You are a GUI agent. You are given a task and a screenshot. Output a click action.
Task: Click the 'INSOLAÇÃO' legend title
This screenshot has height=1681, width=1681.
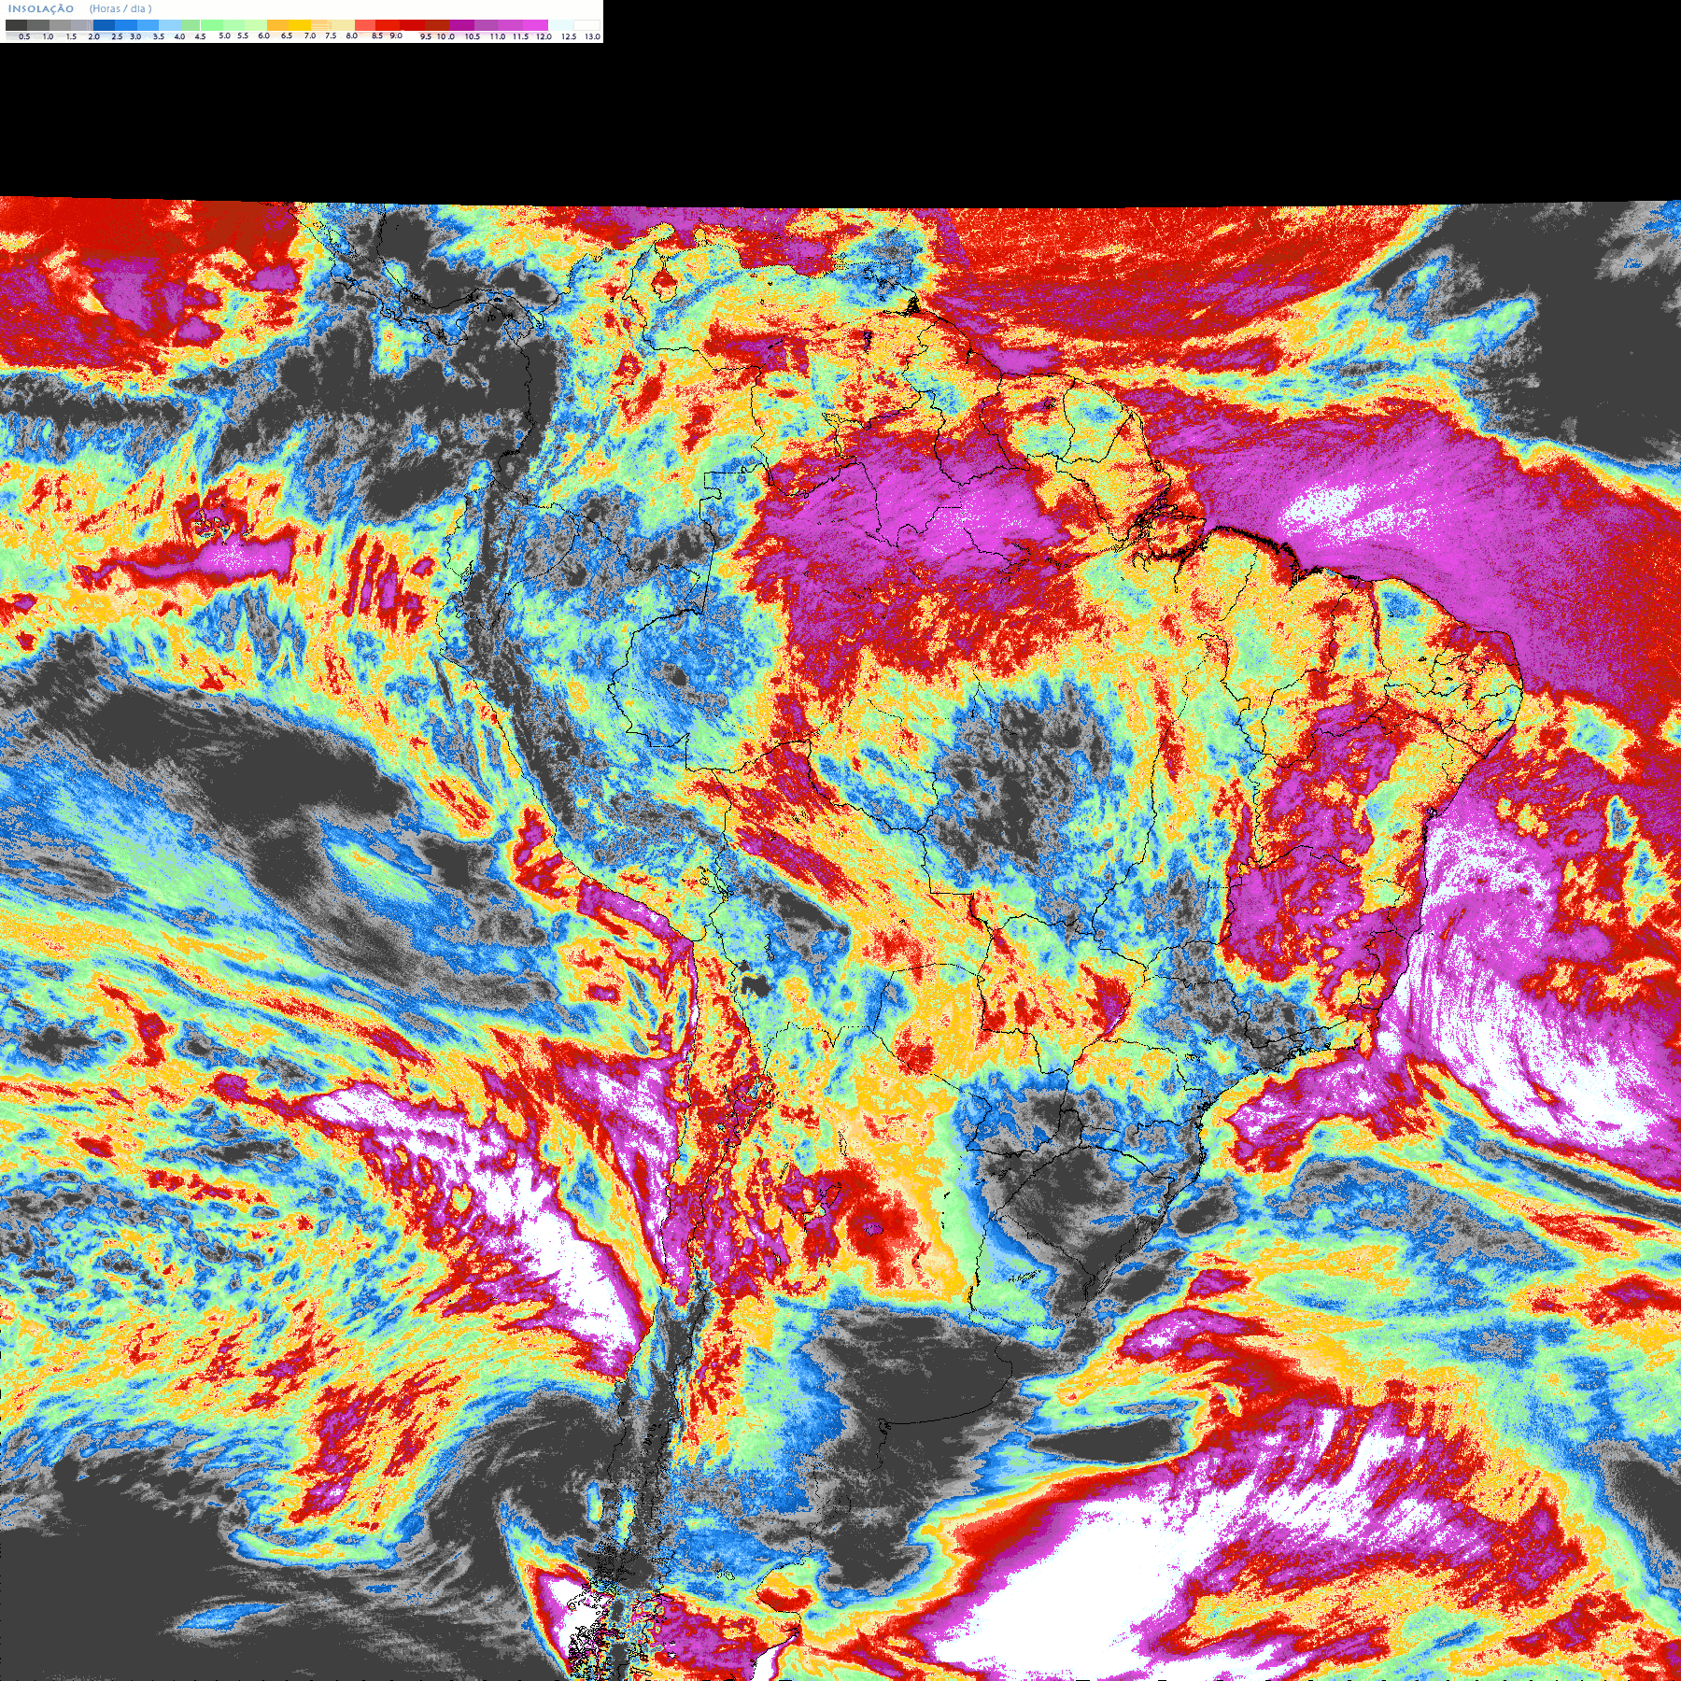[x=41, y=9]
